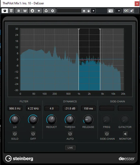Image resolution: width=140 pixels, height=165 pixels.
Task: Click the side-chain Q-factor value field
Action: tap(125, 108)
